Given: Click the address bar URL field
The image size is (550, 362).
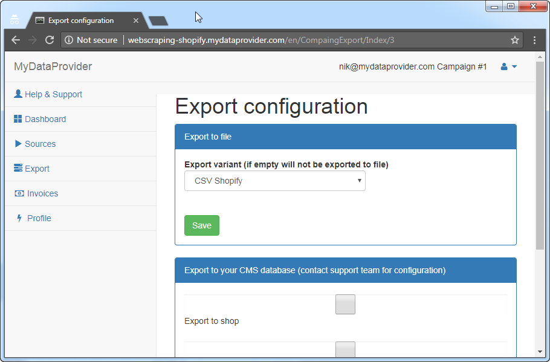Looking at the screenshot, I should pyautogui.click(x=261, y=40).
